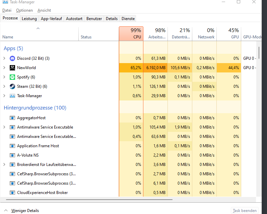Switch to the Autostart tab

pyautogui.click(x=74, y=19)
